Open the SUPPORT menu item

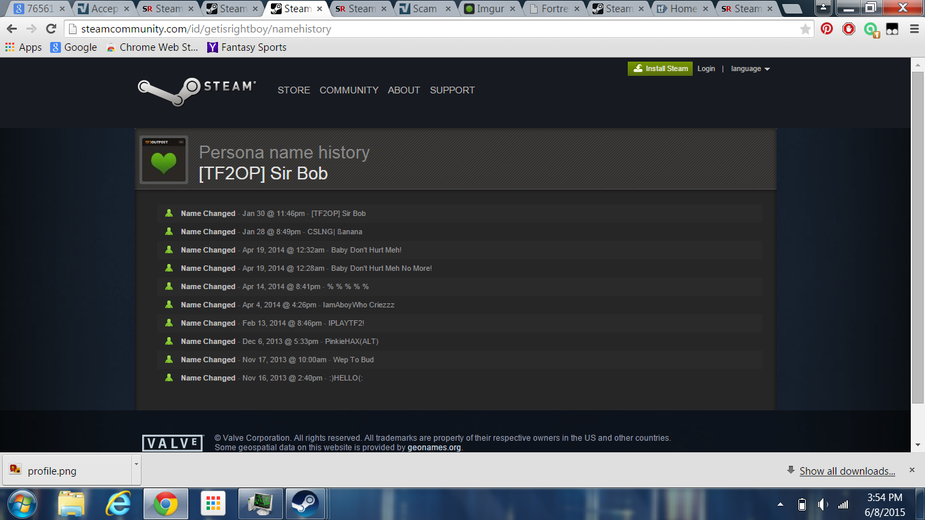[x=452, y=90]
